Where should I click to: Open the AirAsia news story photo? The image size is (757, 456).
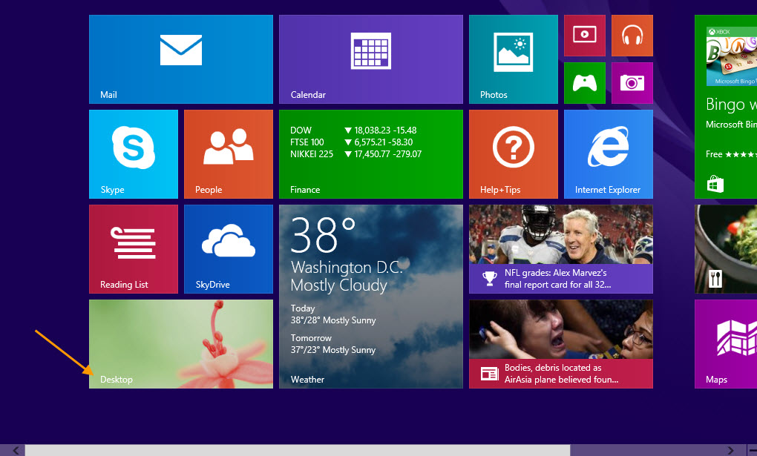point(561,329)
